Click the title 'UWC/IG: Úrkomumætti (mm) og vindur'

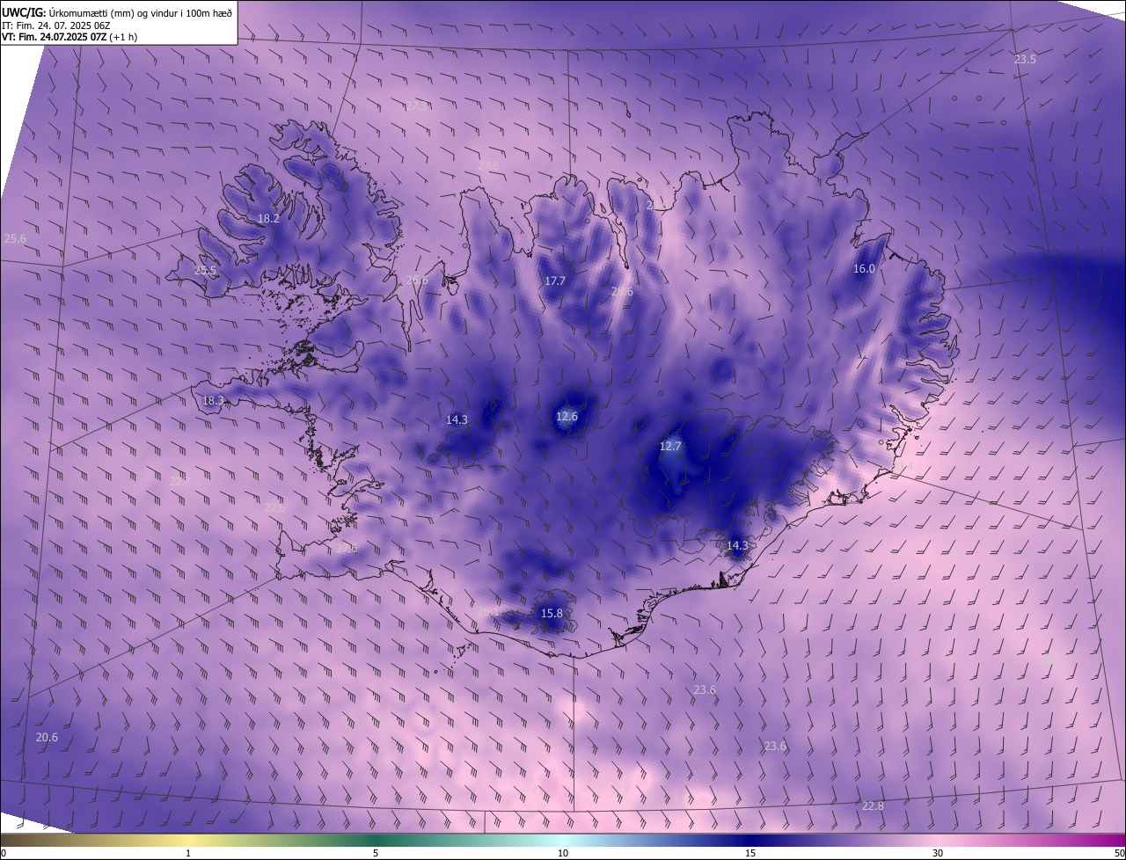(x=117, y=11)
